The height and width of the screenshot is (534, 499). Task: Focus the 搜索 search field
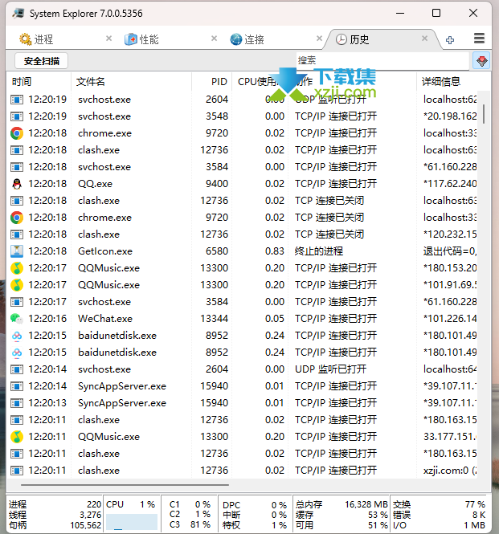(382, 60)
